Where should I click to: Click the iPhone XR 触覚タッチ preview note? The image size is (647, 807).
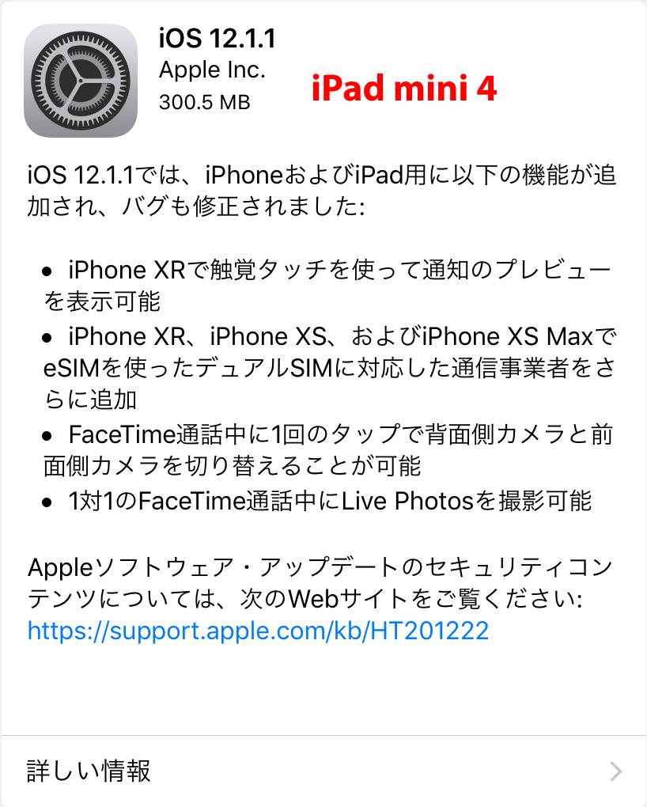[x=328, y=286]
